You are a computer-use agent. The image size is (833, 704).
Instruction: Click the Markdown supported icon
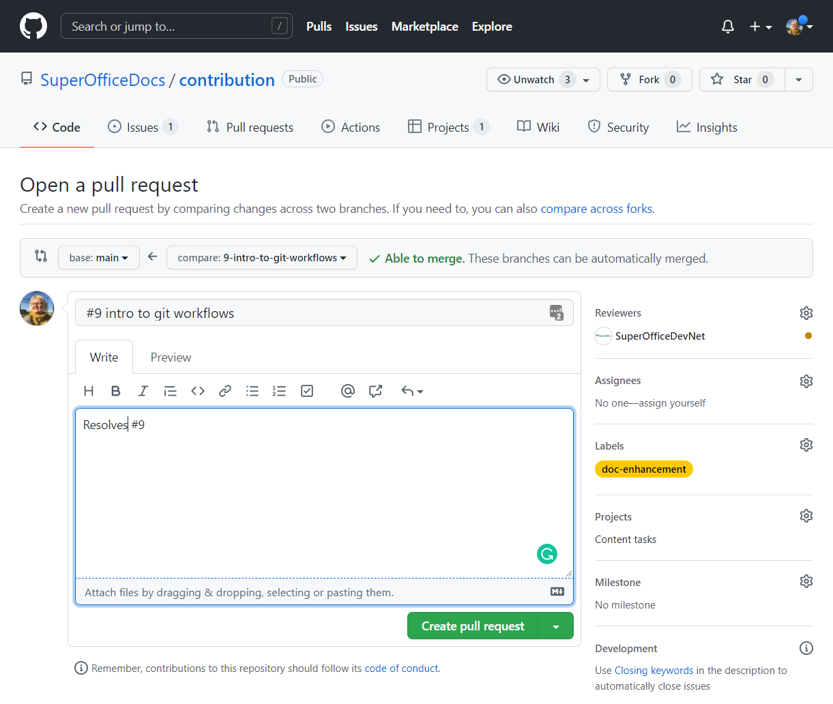[557, 591]
